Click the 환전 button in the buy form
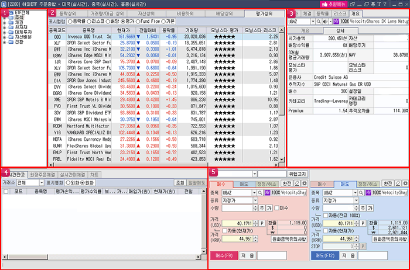410x270 pixels. [x=286, y=184]
